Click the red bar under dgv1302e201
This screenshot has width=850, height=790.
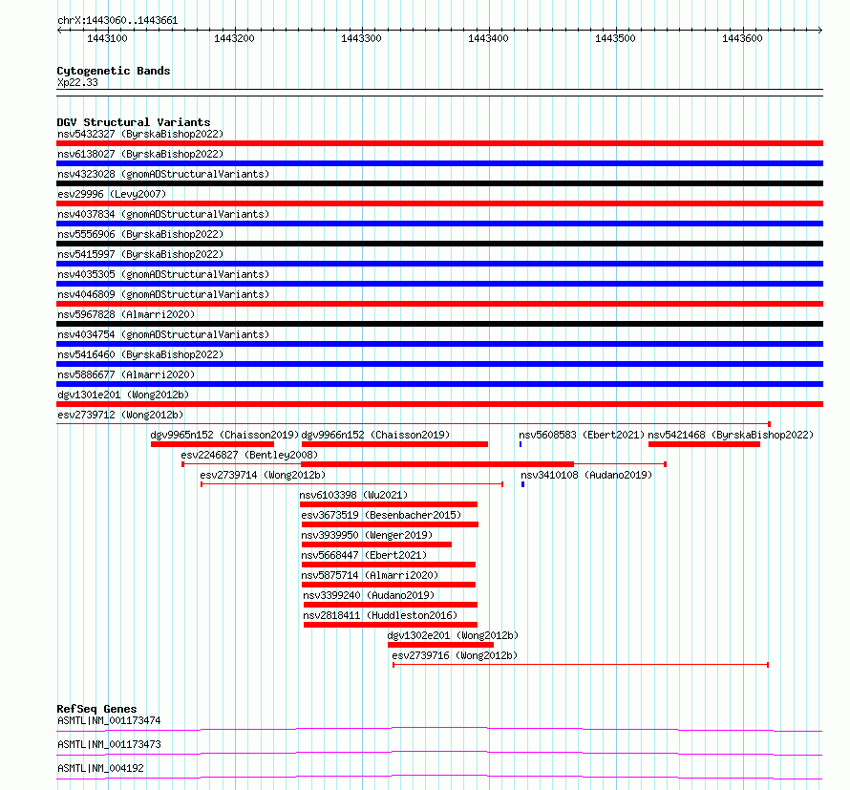(x=440, y=645)
